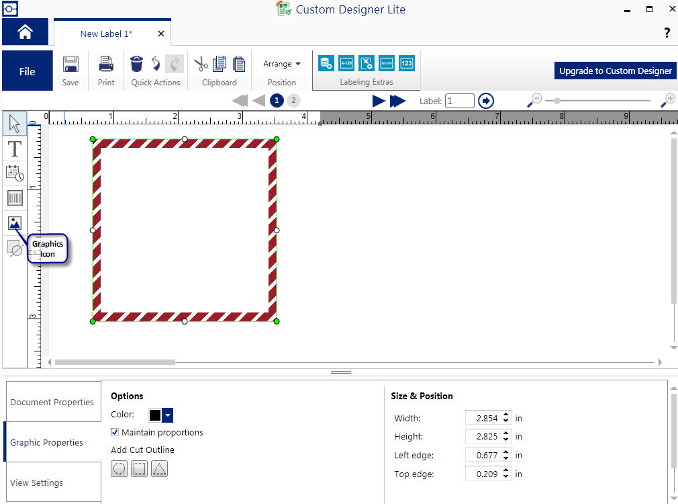
Task: Click the Barcode tool icon
Action: [x=15, y=198]
